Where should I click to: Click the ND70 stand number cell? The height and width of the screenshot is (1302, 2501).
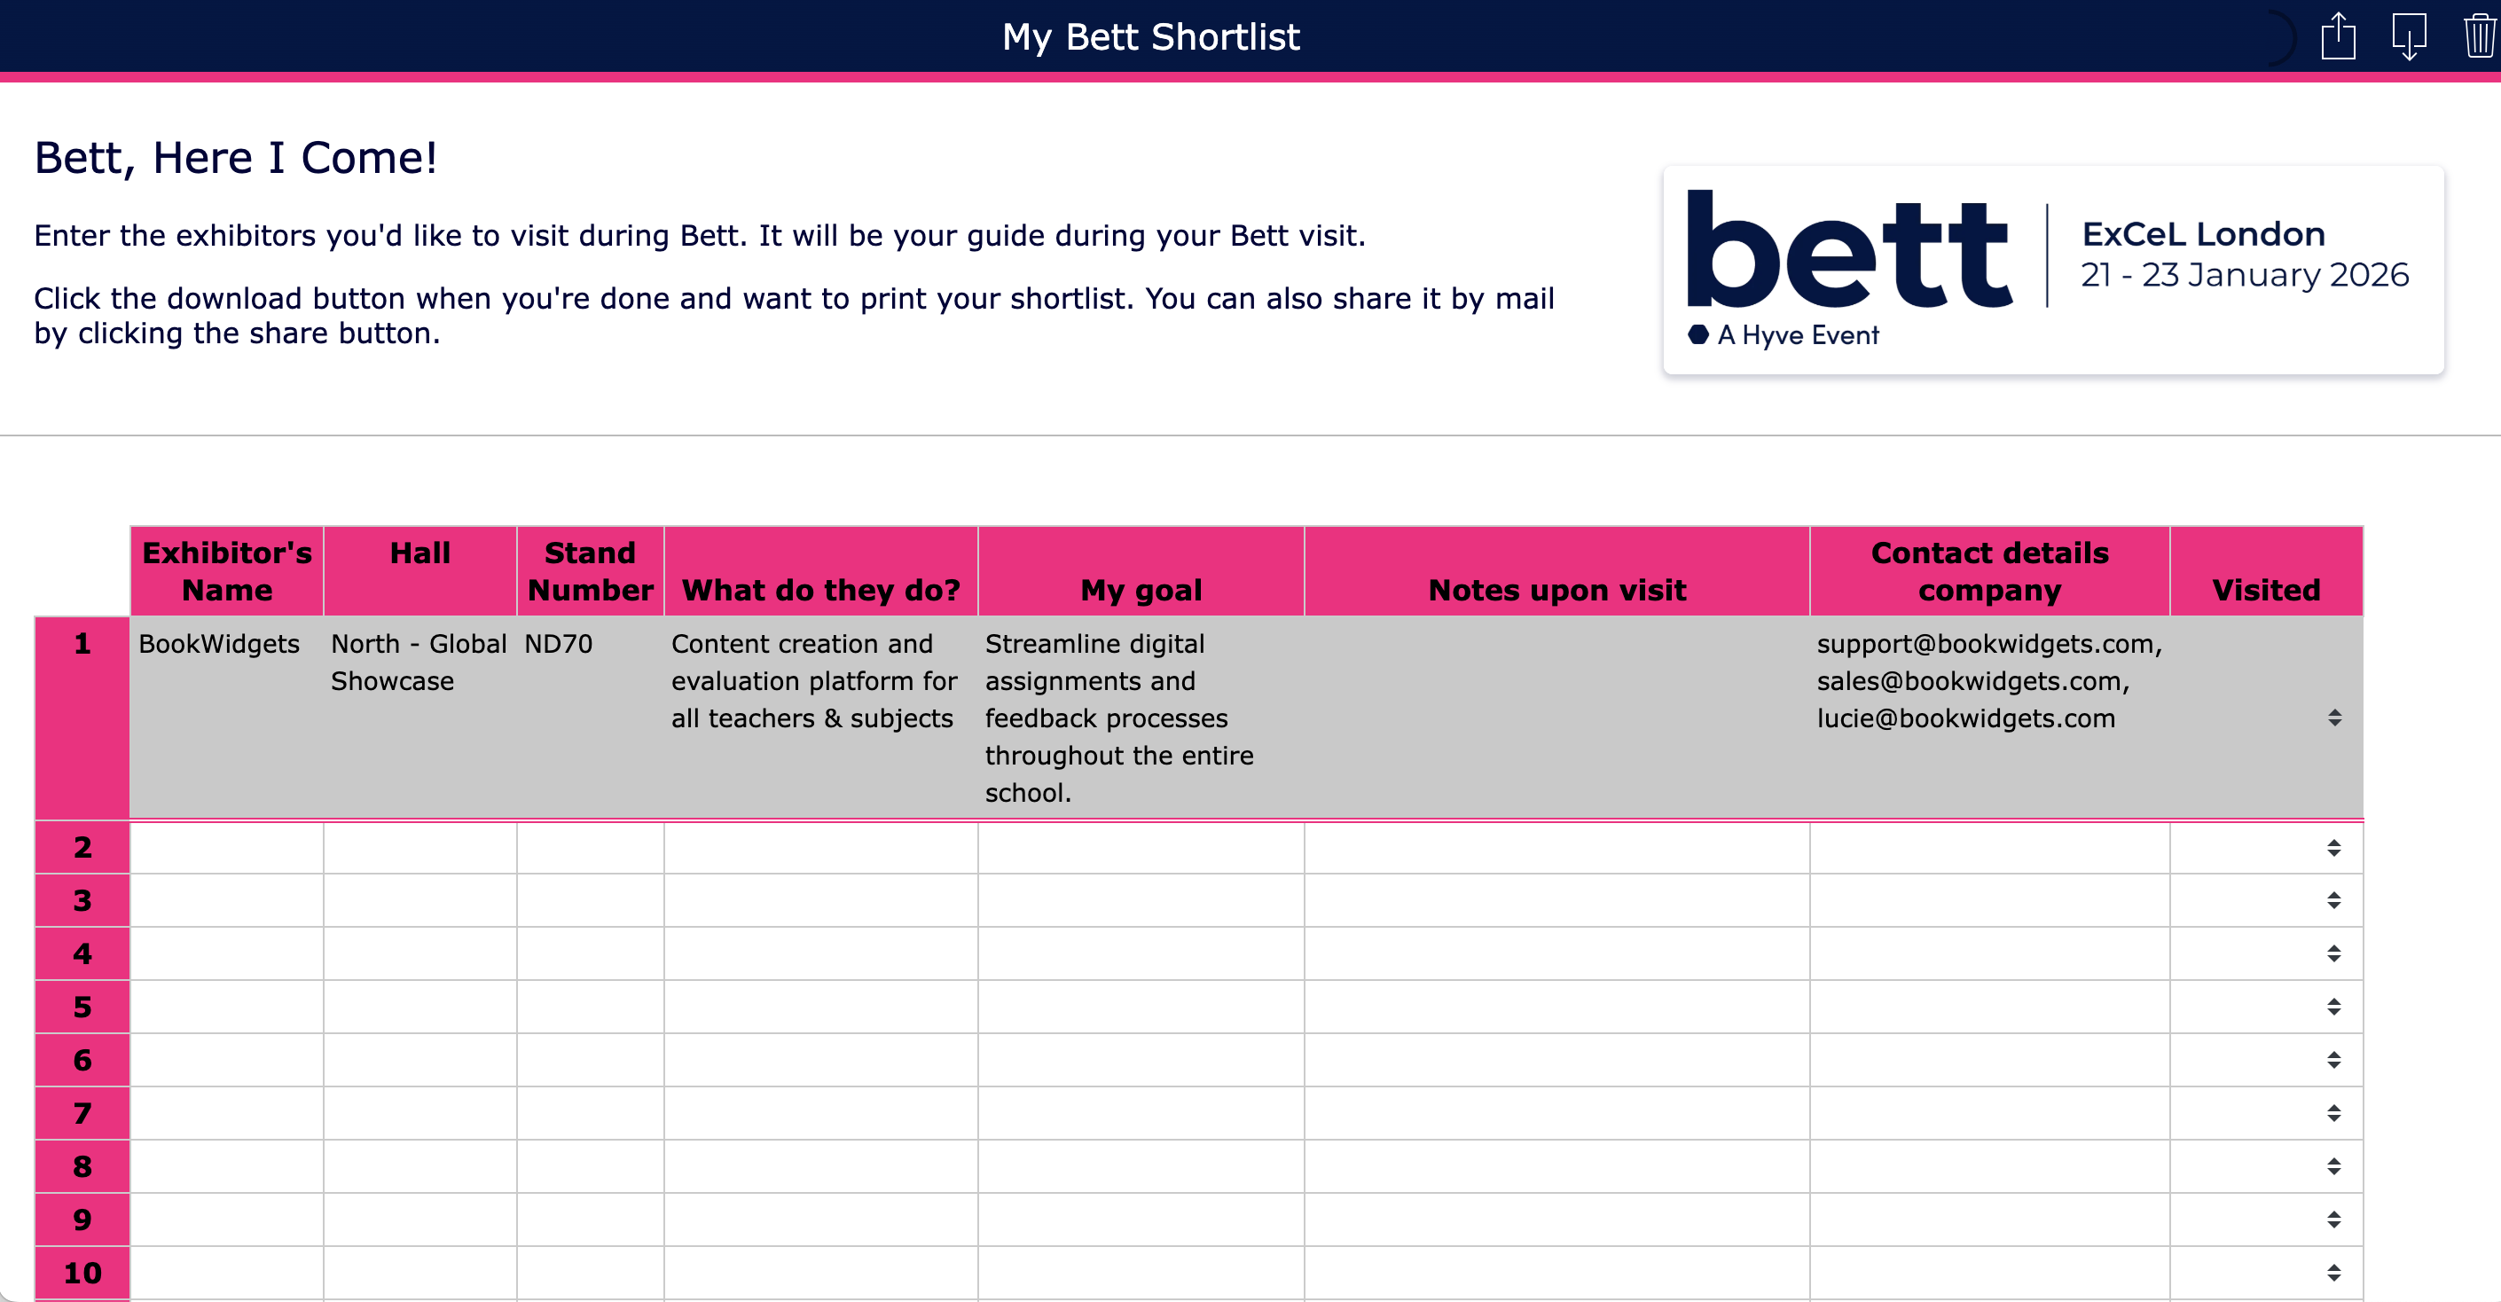[557, 644]
